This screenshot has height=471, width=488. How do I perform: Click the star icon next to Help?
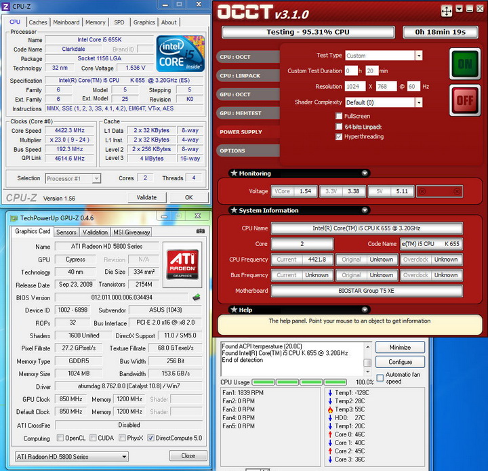coord(234,310)
